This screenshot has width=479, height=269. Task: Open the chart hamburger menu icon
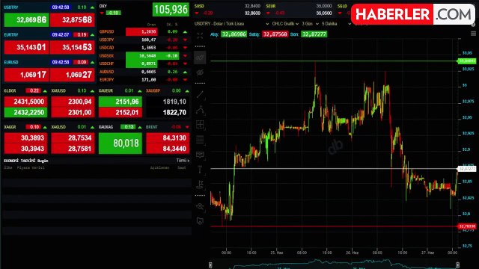tap(473, 34)
